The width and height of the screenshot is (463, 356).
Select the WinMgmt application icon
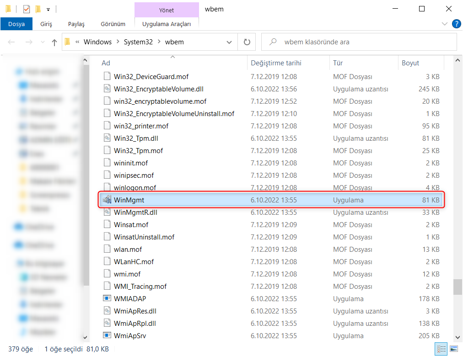coord(107,200)
